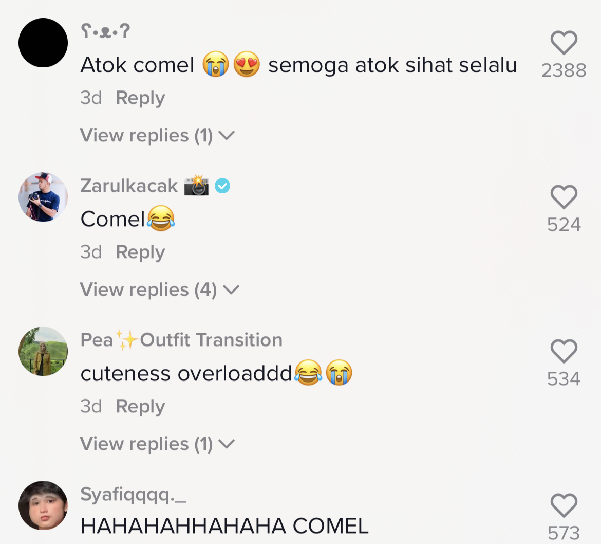Like the 'cuteness overloaddd' comment
Viewport: 601px width, 544px height.
(564, 352)
